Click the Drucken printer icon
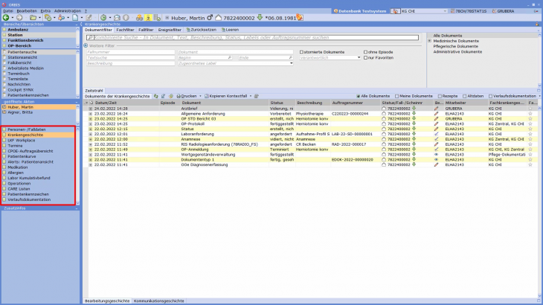This screenshot has width=543, height=305. 178,96
